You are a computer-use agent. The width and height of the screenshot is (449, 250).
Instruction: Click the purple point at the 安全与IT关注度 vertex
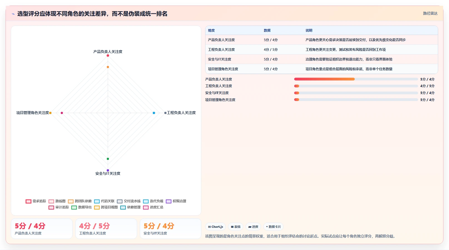click(x=108, y=170)
